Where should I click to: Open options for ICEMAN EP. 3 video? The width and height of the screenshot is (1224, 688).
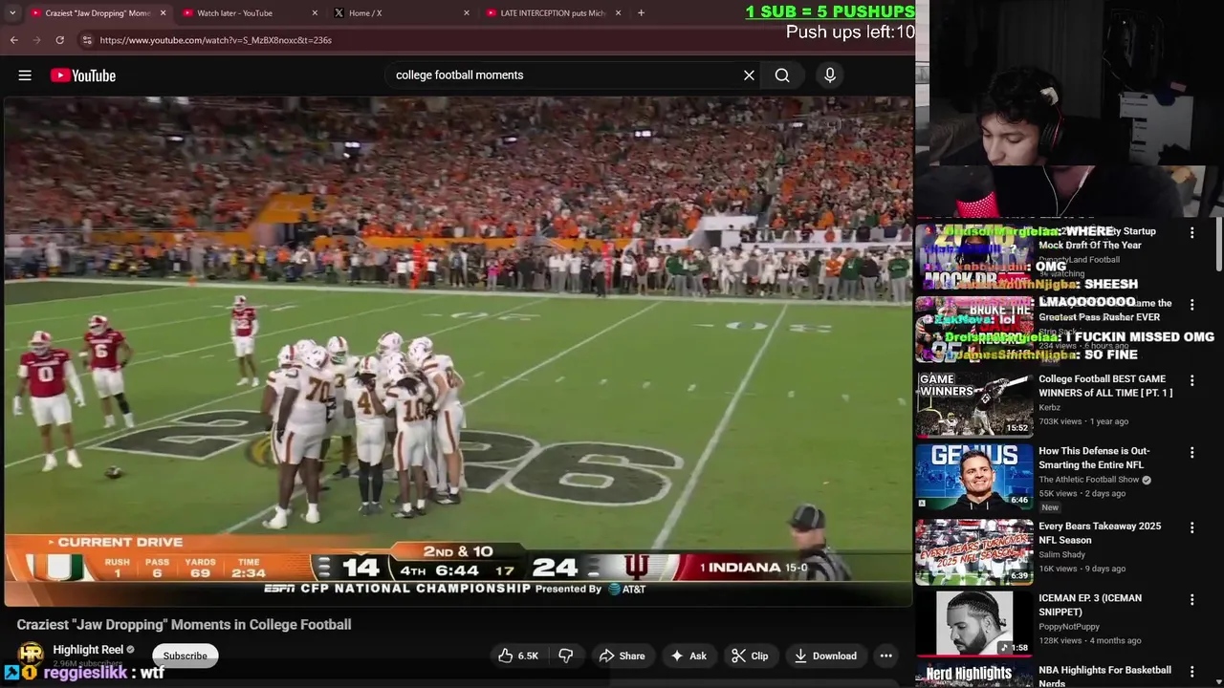(x=1191, y=600)
